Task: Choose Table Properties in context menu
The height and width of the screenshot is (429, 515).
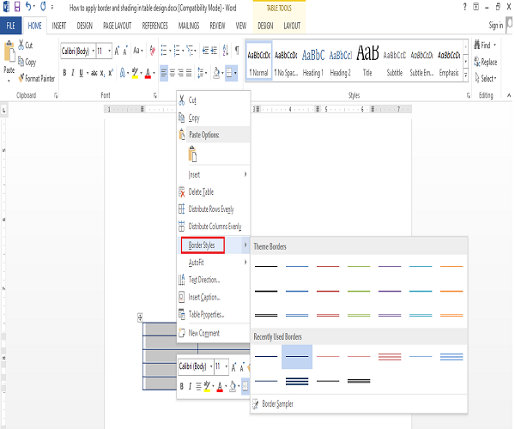Action: click(213, 314)
